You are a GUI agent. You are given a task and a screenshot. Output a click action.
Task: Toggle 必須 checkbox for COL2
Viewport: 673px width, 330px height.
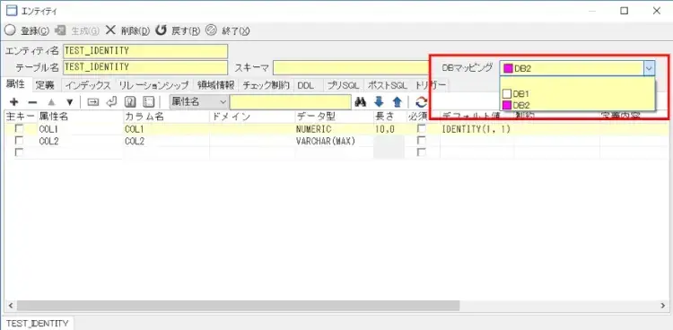click(x=422, y=140)
